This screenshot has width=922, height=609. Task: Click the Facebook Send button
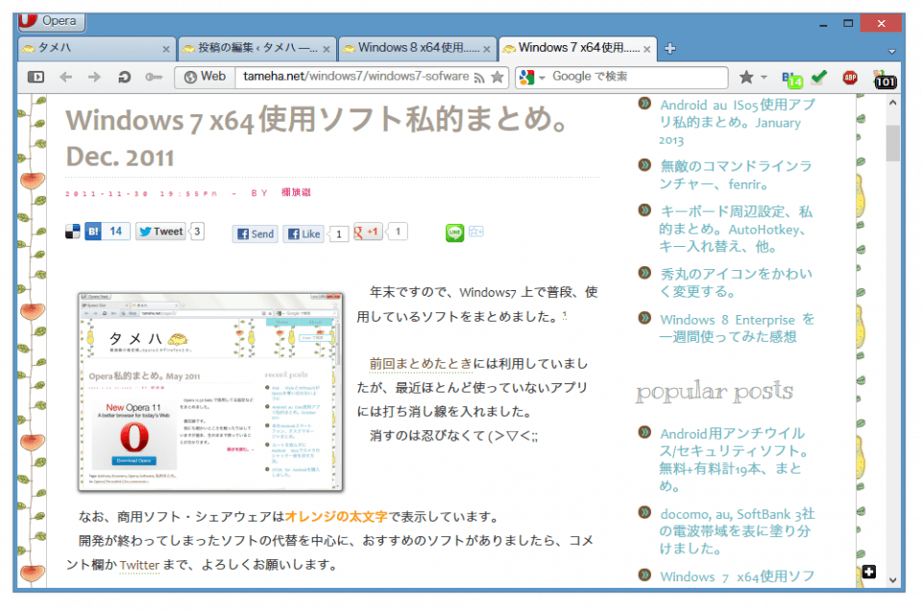[255, 234]
